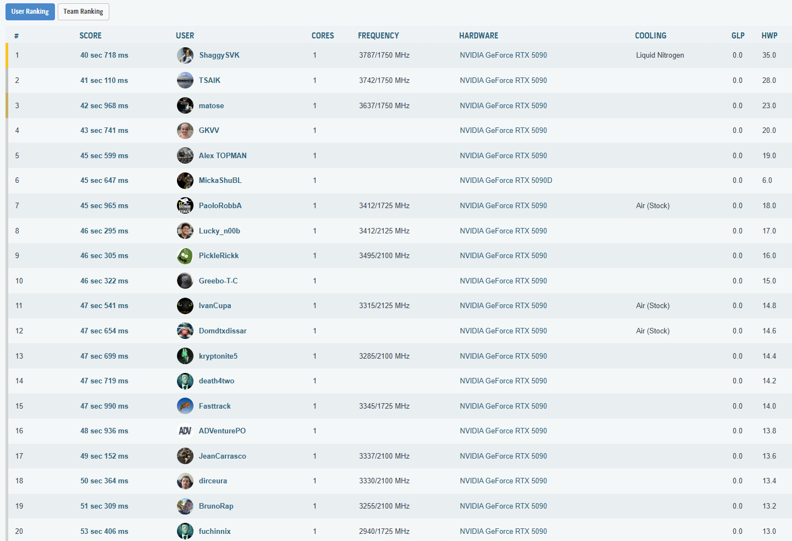
Task: Open Lucky_n00b's profile link
Action: [219, 231]
